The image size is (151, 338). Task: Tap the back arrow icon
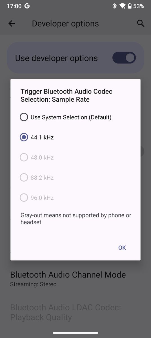(x=12, y=24)
